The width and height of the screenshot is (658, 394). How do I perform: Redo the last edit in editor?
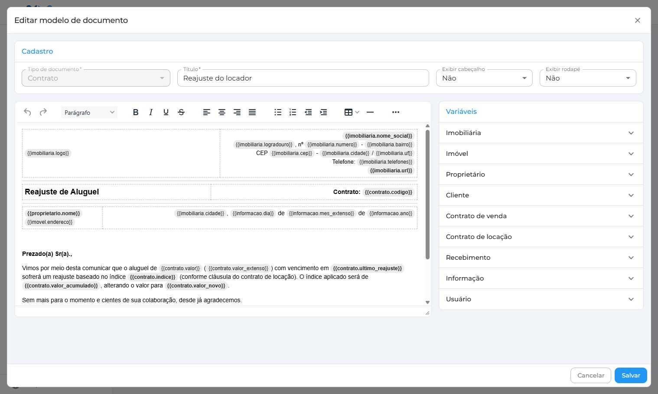coord(43,112)
